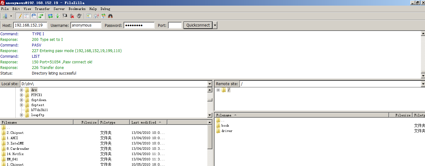Expand the remote root / node

218,90
